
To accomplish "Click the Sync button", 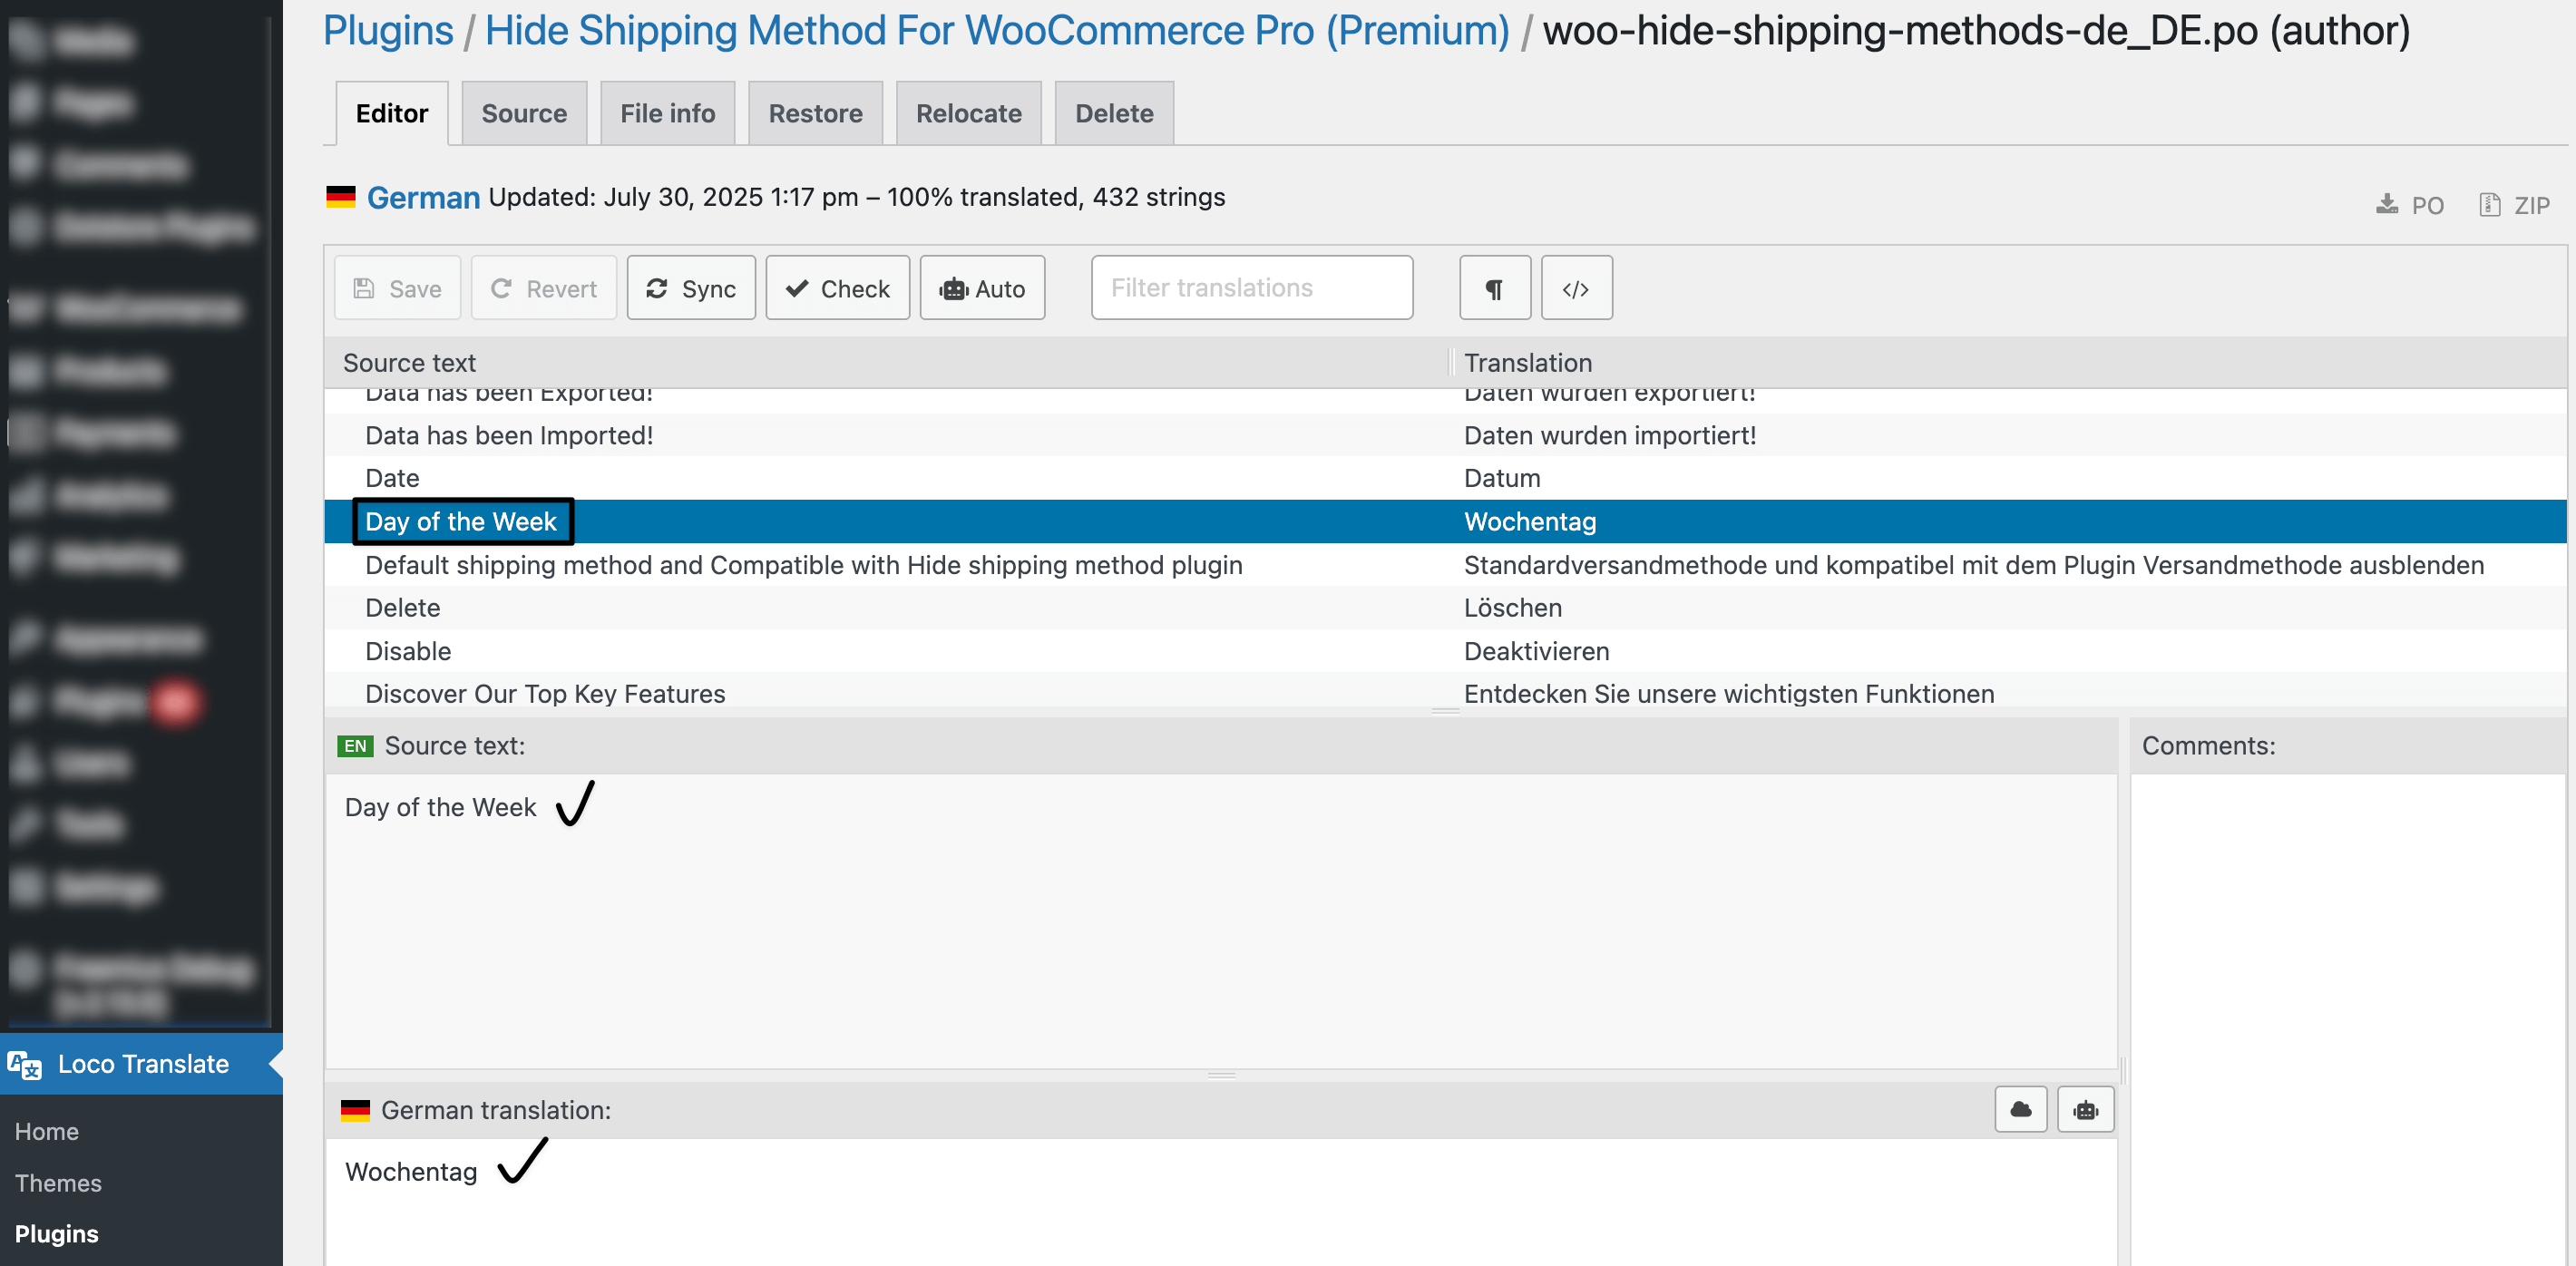I will (x=691, y=288).
